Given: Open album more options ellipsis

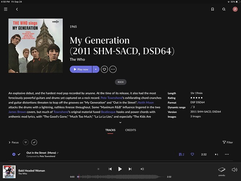Looking at the screenshot, I should [113, 70].
